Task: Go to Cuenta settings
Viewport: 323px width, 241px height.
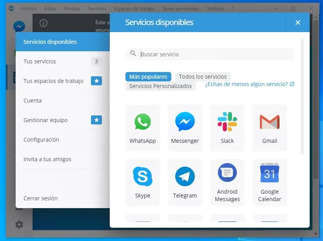Action: pyautogui.click(x=63, y=100)
